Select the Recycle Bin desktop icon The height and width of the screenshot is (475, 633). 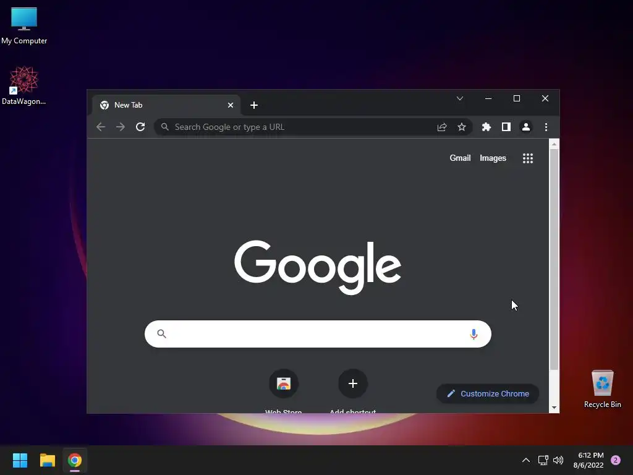point(602,389)
